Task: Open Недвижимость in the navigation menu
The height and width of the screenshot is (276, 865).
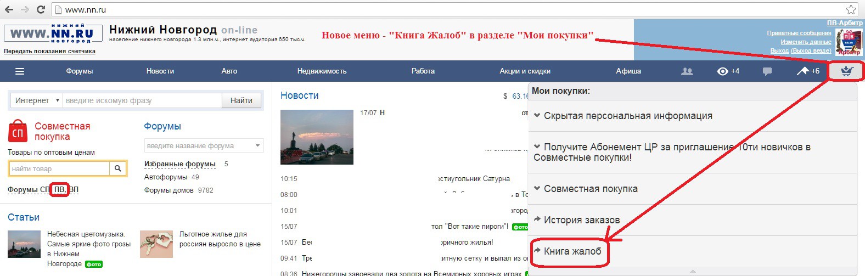Action: 322,71
